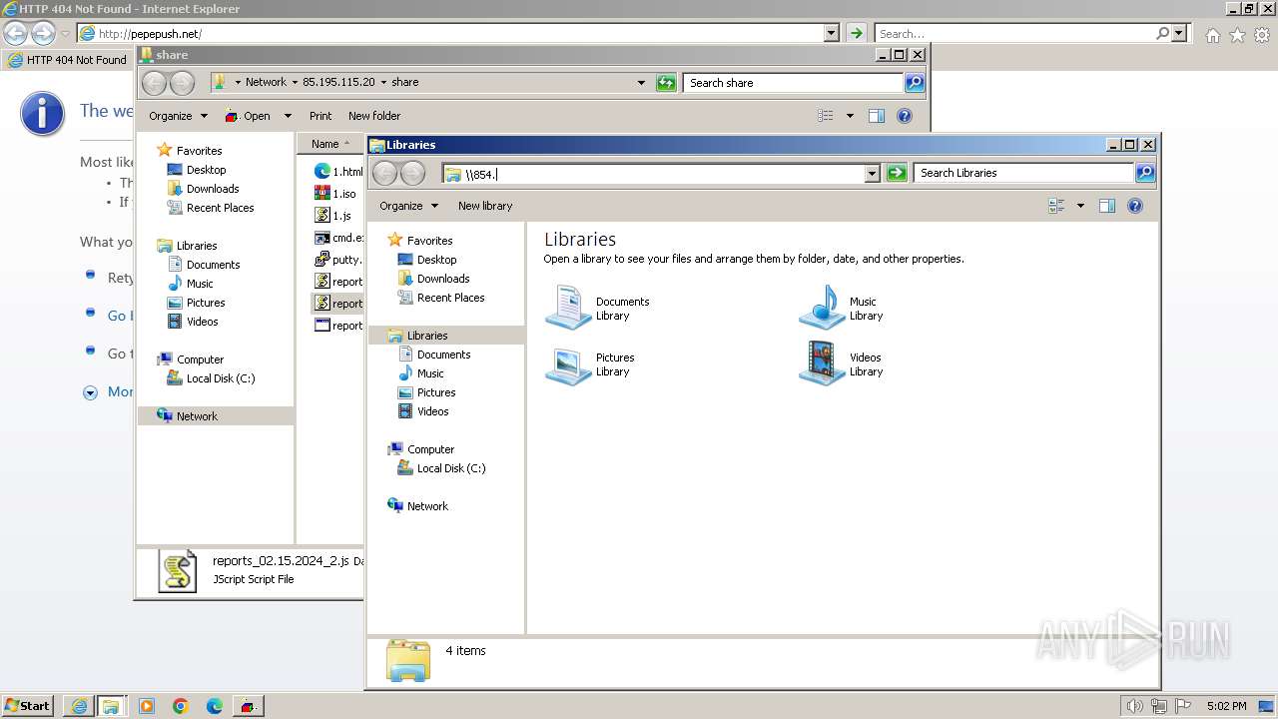Click New library in Libraries toolbar
1278x719 pixels.
[485, 206]
